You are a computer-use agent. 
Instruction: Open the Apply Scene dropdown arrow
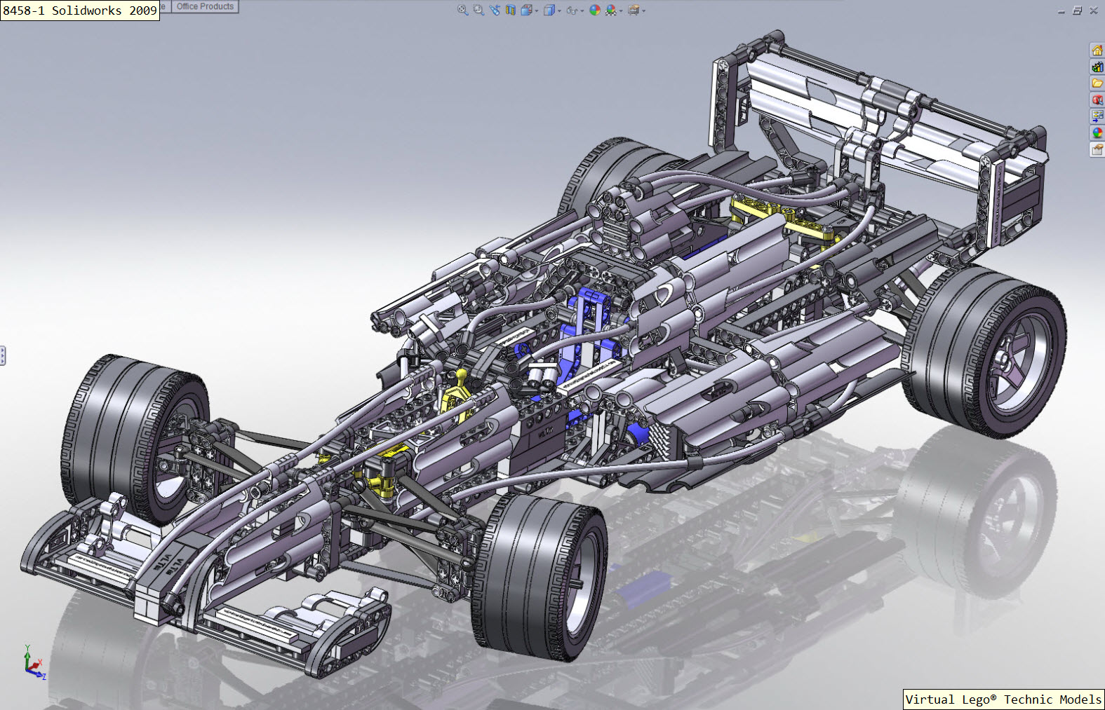[x=621, y=11]
